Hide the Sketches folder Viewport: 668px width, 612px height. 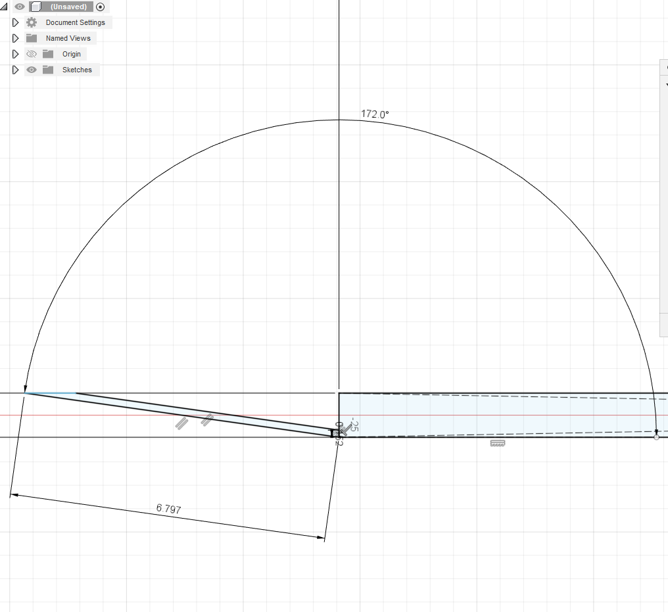point(32,70)
